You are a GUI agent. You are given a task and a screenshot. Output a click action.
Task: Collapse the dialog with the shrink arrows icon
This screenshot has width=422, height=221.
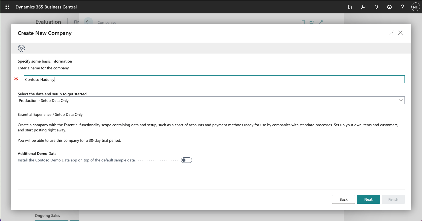tap(392, 33)
